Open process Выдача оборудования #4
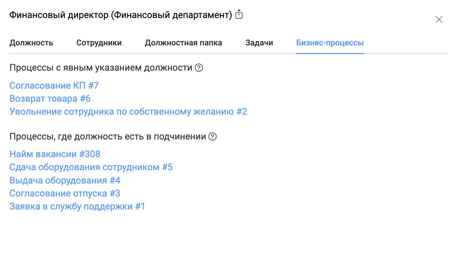The height and width of the screenshot is (261, 459). (x=65, y=180)
